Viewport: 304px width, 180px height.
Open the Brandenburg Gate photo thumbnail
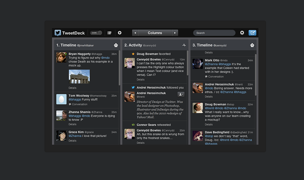[x=79, y=77]
